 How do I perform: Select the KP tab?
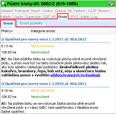[x=54, y=17]
